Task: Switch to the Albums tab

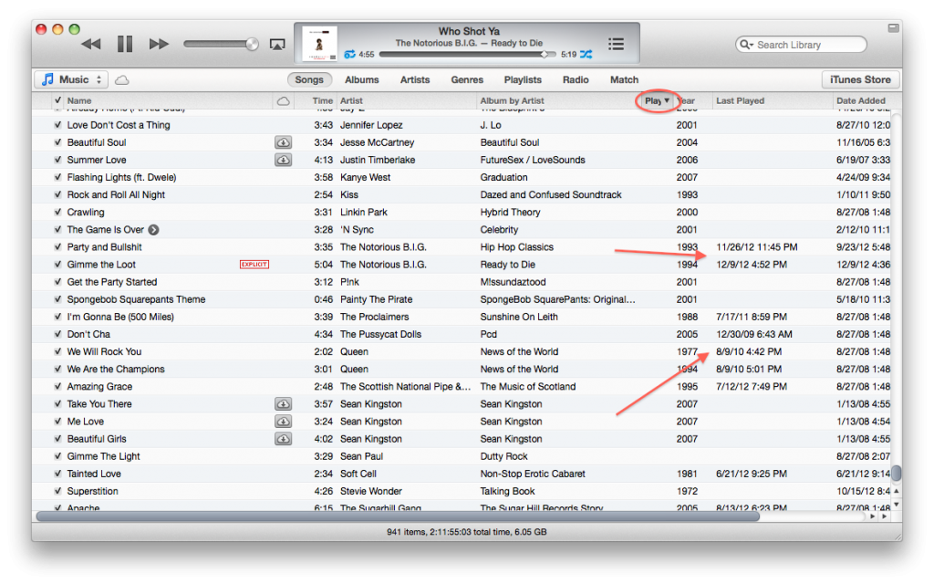Action: 361,80
